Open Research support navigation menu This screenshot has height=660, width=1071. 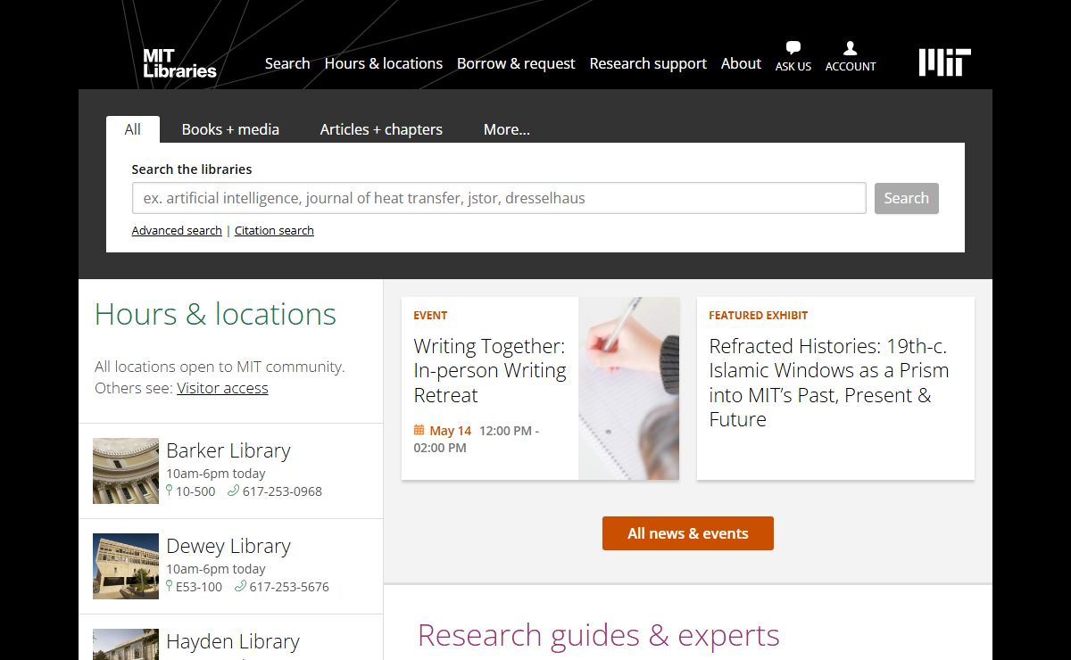click(x=648, y=63)
